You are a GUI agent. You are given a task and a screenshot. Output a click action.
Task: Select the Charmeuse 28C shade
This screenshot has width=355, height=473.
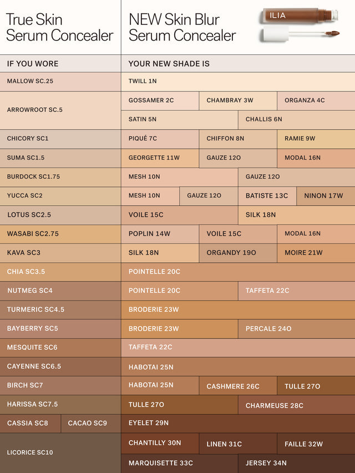[297, 405]
